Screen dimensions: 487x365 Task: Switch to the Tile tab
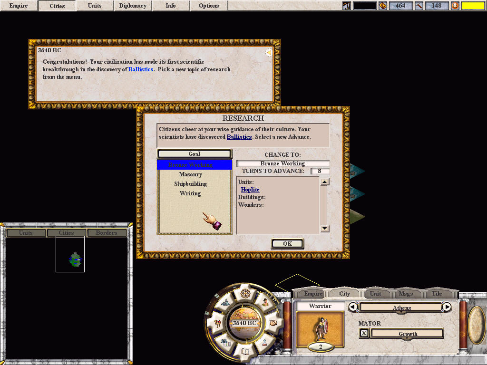pyautogui.click(x=437, y=294)
